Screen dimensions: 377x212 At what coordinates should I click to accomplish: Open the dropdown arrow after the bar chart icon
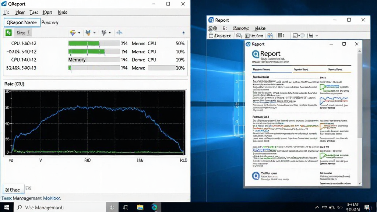tap(317, 36)
